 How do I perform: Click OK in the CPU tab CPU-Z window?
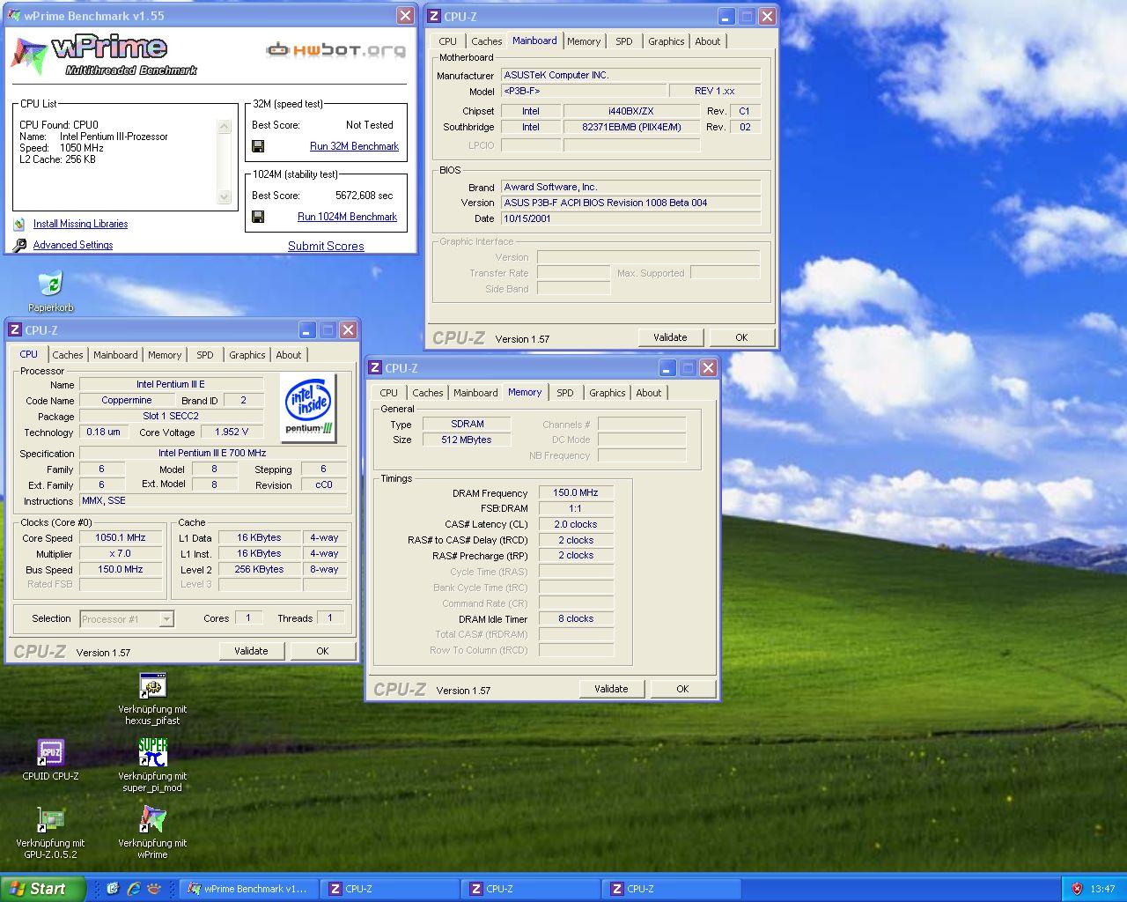click(322, 651)
